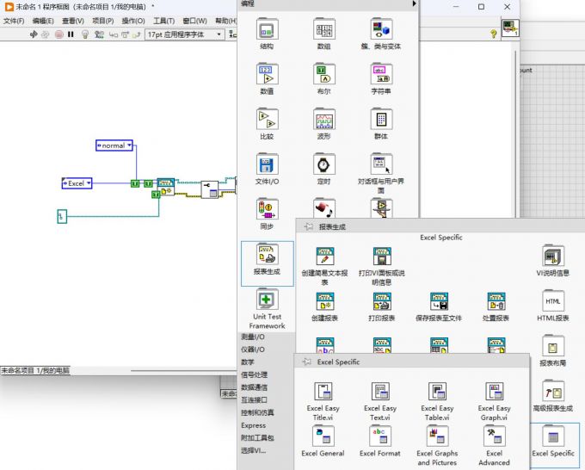Image resolution: width=585 pixels, height=470 pixels.
Task: Open the 编辑(E) menu
Action: tap(43, 21)
